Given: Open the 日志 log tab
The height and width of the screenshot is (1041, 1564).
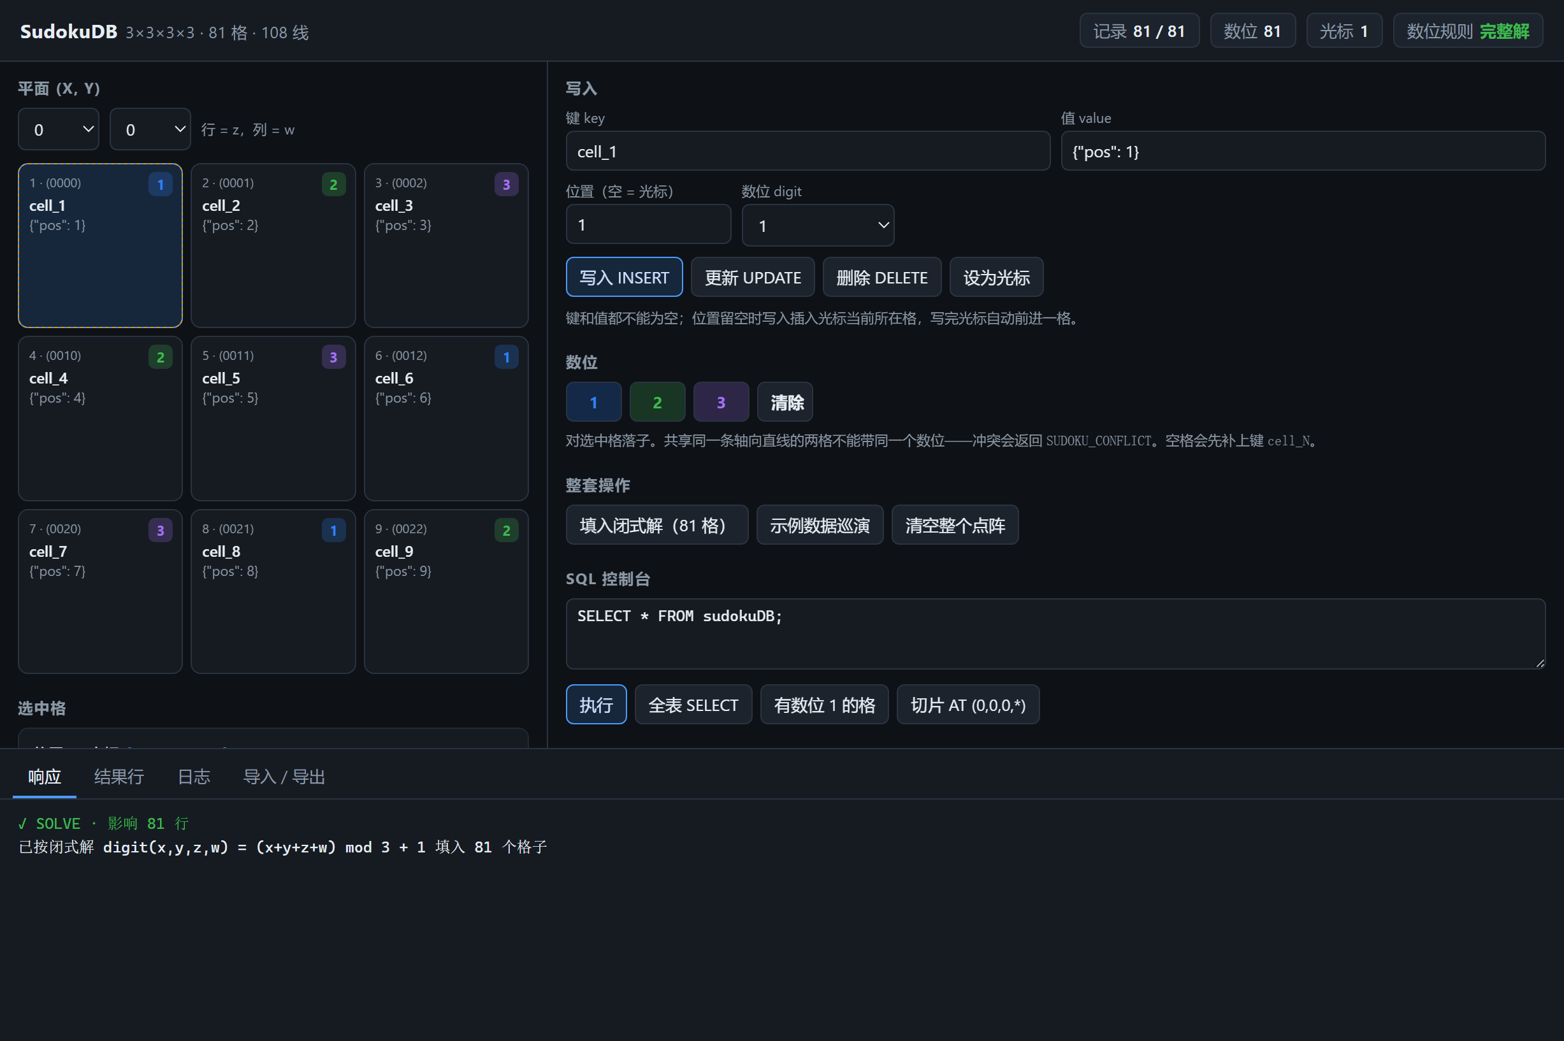Looking at the screenshot, I should click(x=193, y=776).
